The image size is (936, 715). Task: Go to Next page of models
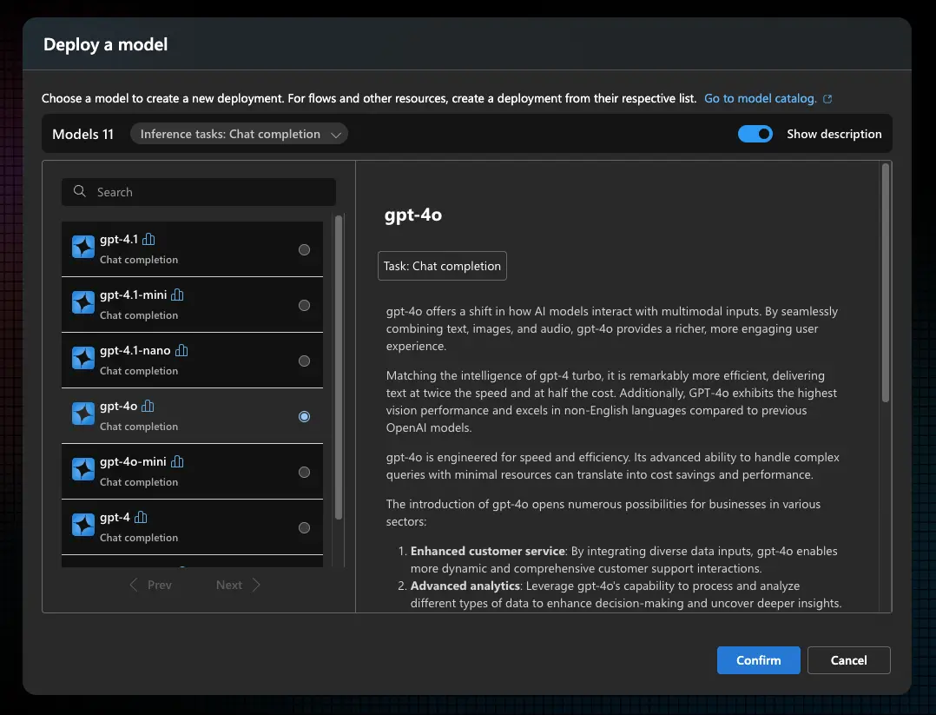[238, 585]
